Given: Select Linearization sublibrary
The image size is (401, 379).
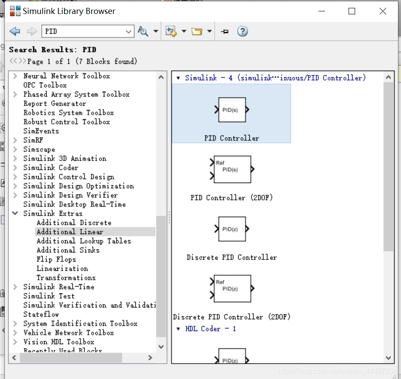Looking at the screenshot, I should [x=62, y=269].
